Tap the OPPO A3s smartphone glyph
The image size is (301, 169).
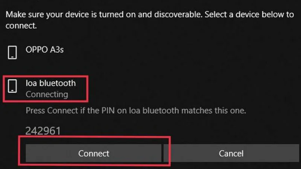[12, 53]
